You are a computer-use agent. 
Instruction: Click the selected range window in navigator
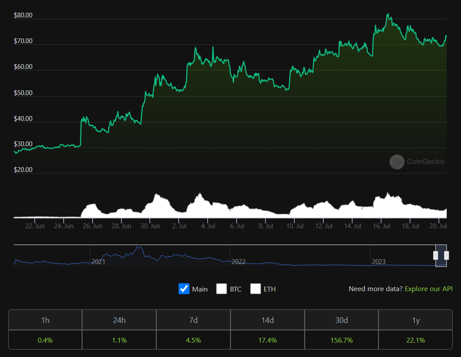pos(441,255)
